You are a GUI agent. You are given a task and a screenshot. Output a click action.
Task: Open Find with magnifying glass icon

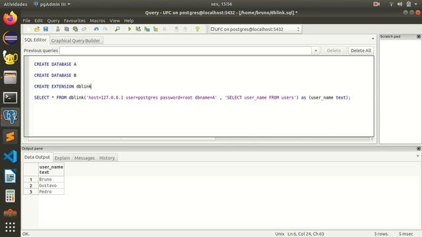point(117,29)
